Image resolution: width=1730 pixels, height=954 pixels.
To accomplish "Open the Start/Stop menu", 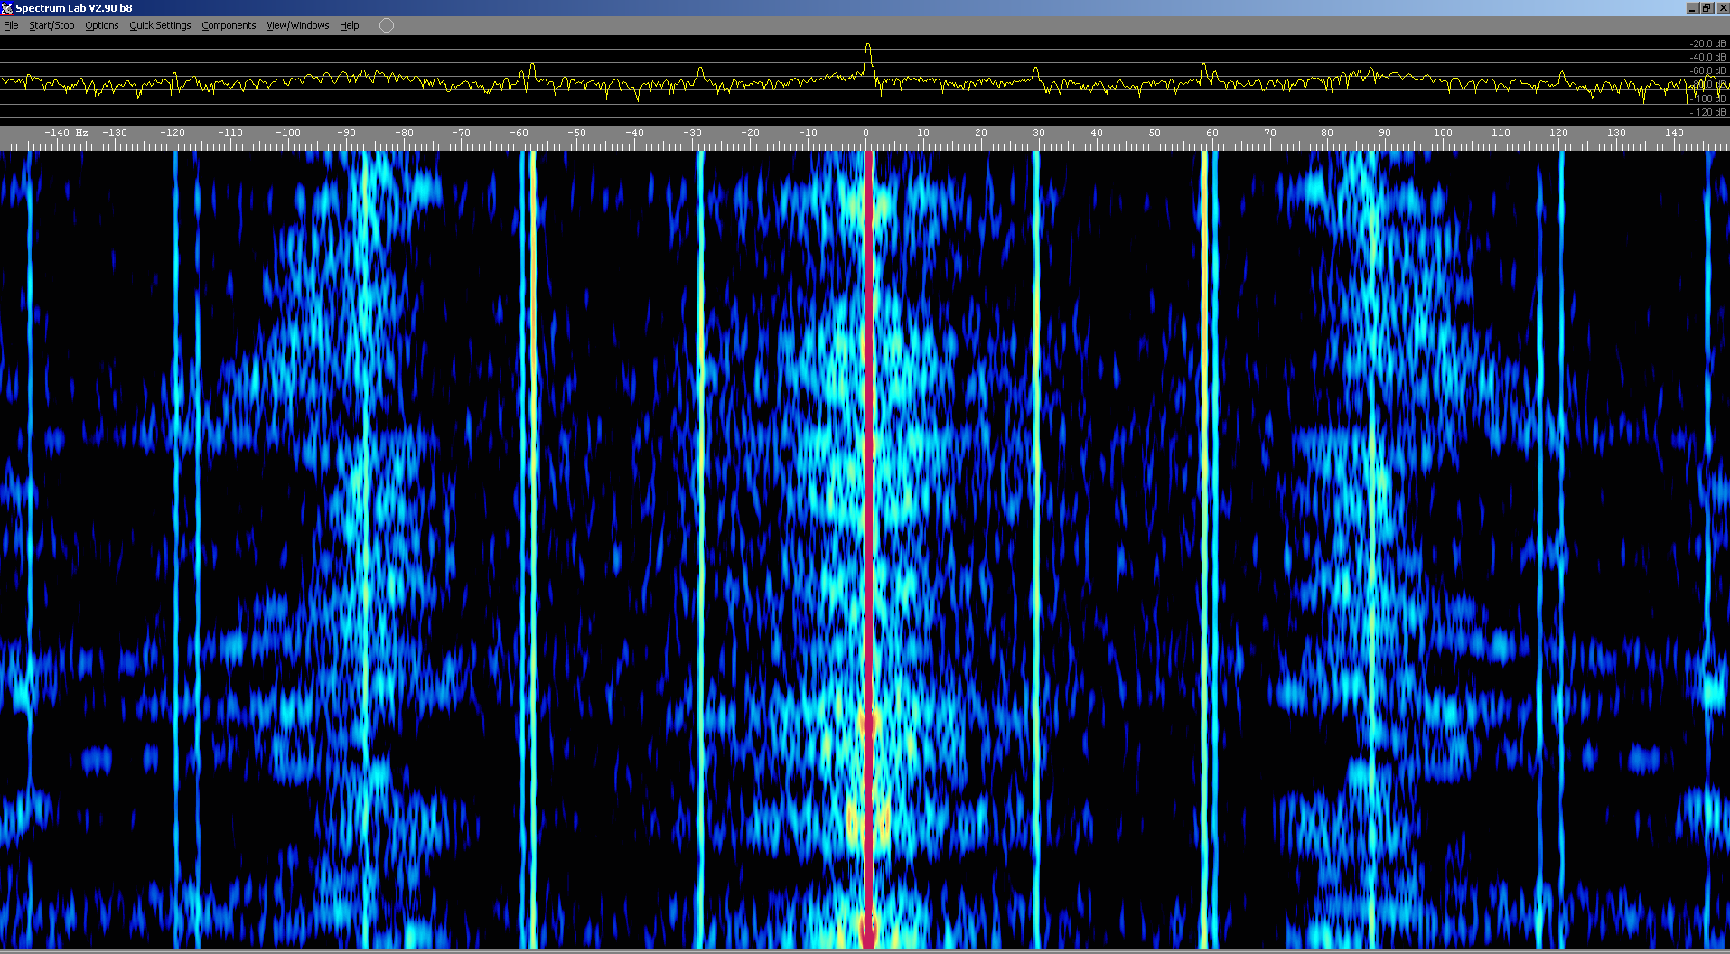I will coord(51,25).
